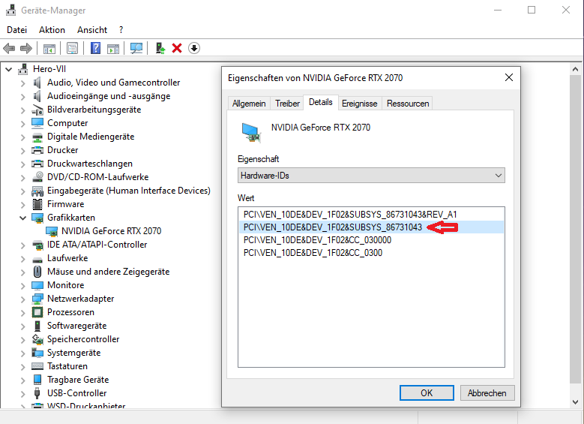584x424 pixels.
Task: Select Digitale Mediengeräte in the tree
Action: (91, 137)
